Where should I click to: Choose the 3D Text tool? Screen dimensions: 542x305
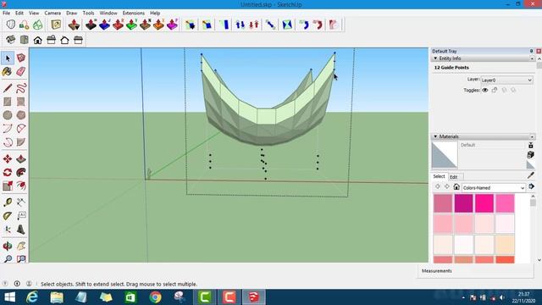(x=21, y=230)
